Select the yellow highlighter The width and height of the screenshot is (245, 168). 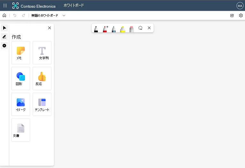click(x=122, y=29)
